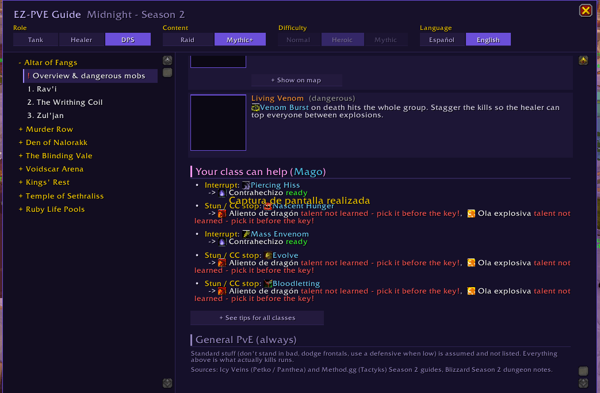The width and height of the screenshot is (600, 393).
Task: Open the Piercing Hiss spell link
Action: click(x=275, y=185)
